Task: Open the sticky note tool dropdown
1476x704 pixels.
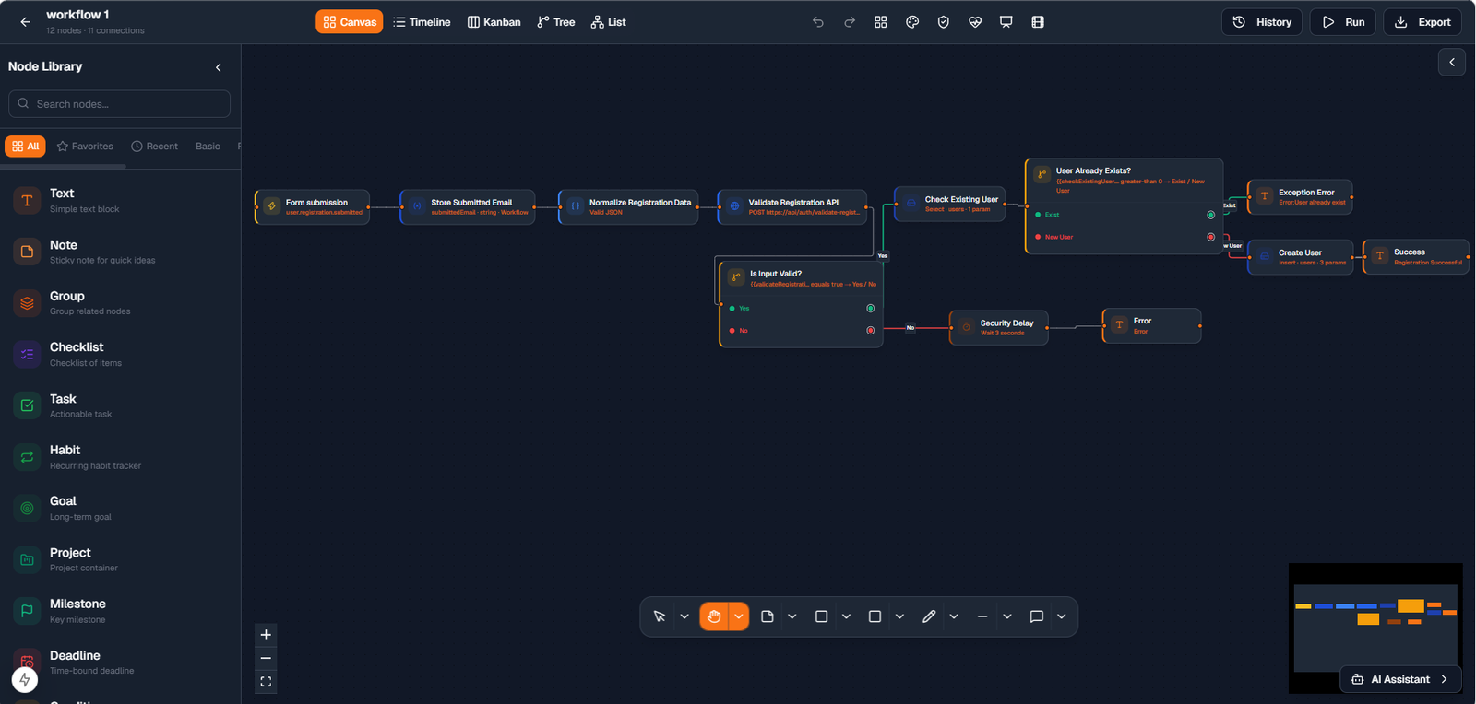Action: click(792, 616)
